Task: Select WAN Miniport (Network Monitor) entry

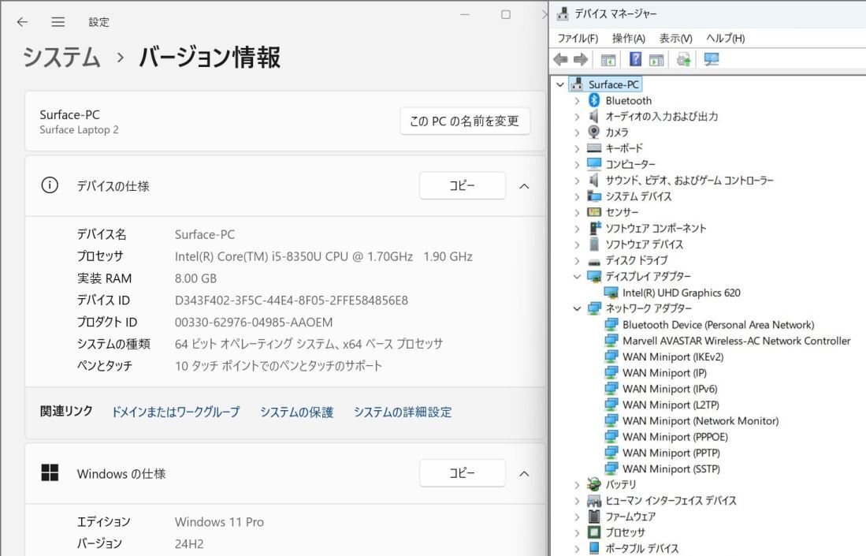Action: [x=701, y=421]
